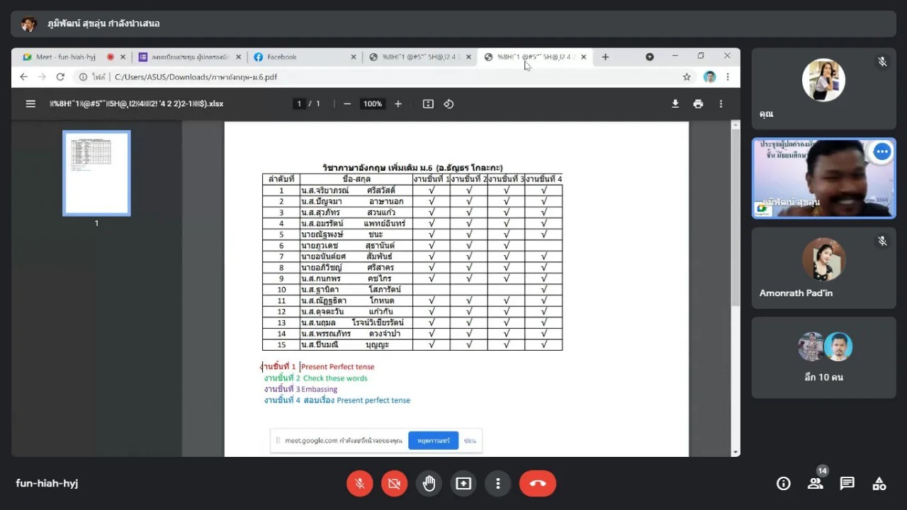The width and height of the screenshot is (907, 510).
Task: Open the meeting details info icon
Action: tap(783, 484)
